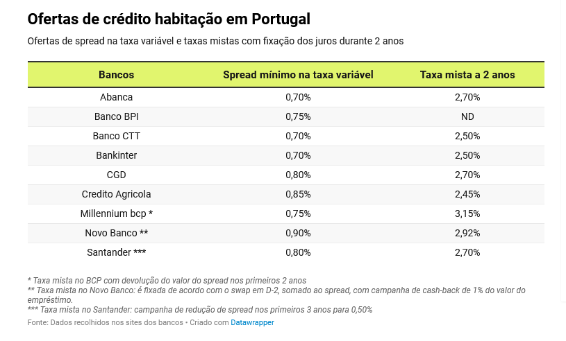Click the Santander footnote about spread reduction
The width and height of the screenshot is (566, 341).
point(200,310)
